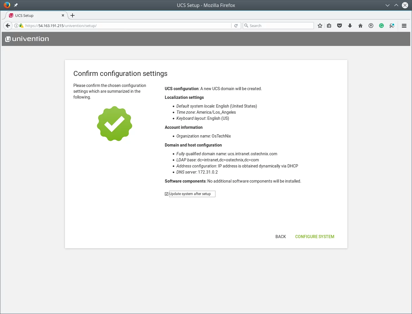The height and width of the screenshot is (314, 412).
Task: Click the LDAP base 'dc=intranet,dc=ostechnix,dc=com' text
Action: (x=228, y=160)
